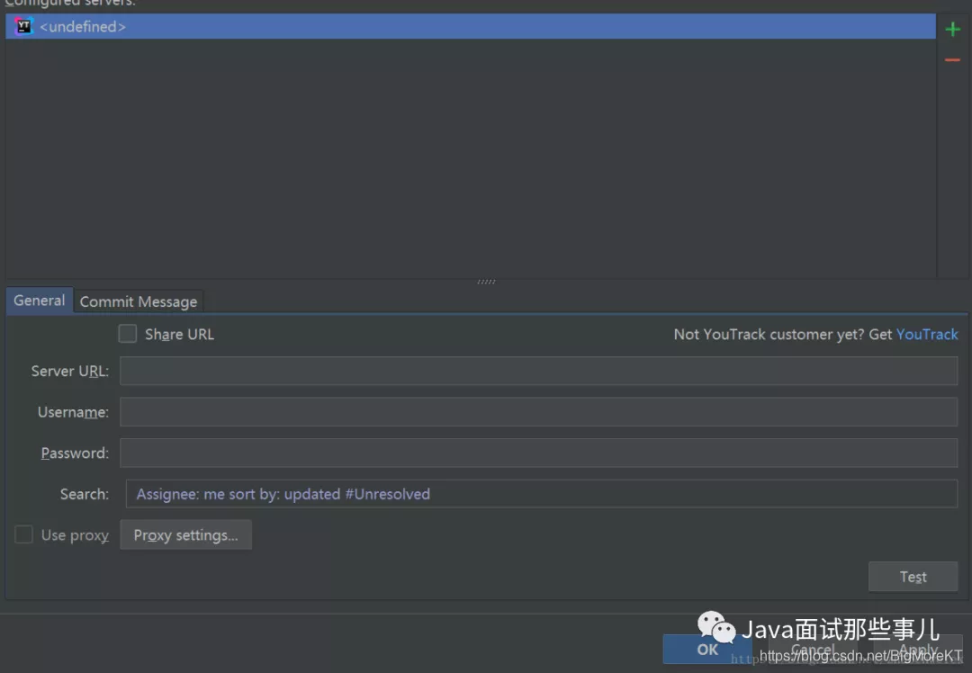Click the green plus add server icon
Screen dimensions: 972x673
(x=953, y=29)
